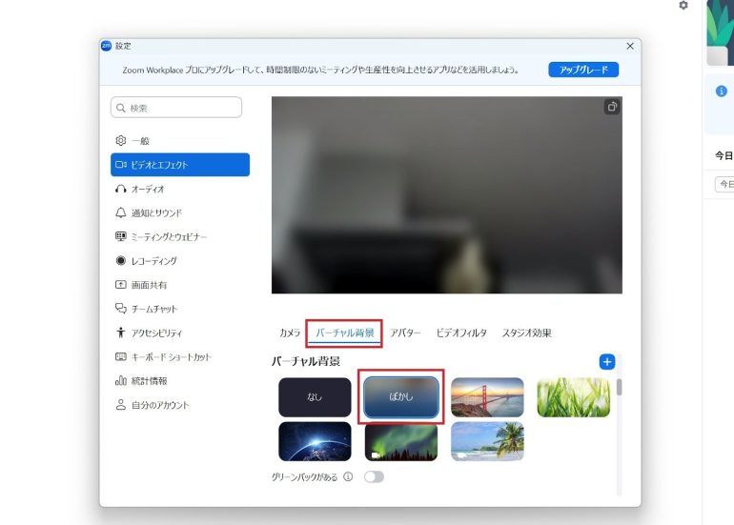Viewport: 734px width, 525px height.
Task: Click the rotate camera icon on preview
Action: (612, 107)
